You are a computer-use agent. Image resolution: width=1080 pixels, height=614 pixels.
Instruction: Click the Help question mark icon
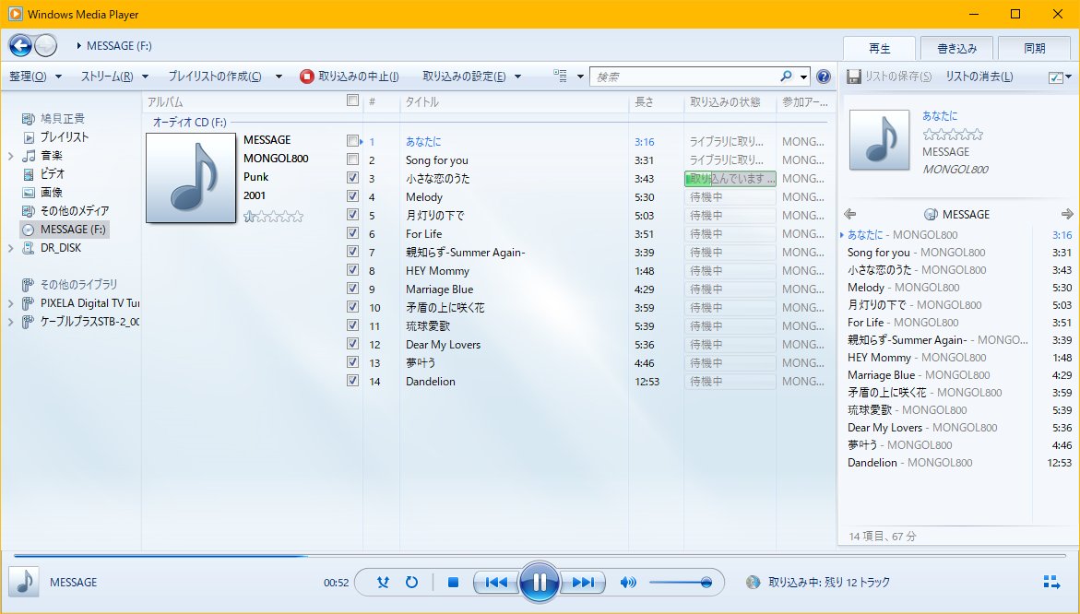pos(824,76)
